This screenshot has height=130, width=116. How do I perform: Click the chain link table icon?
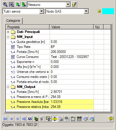(79, 119)
